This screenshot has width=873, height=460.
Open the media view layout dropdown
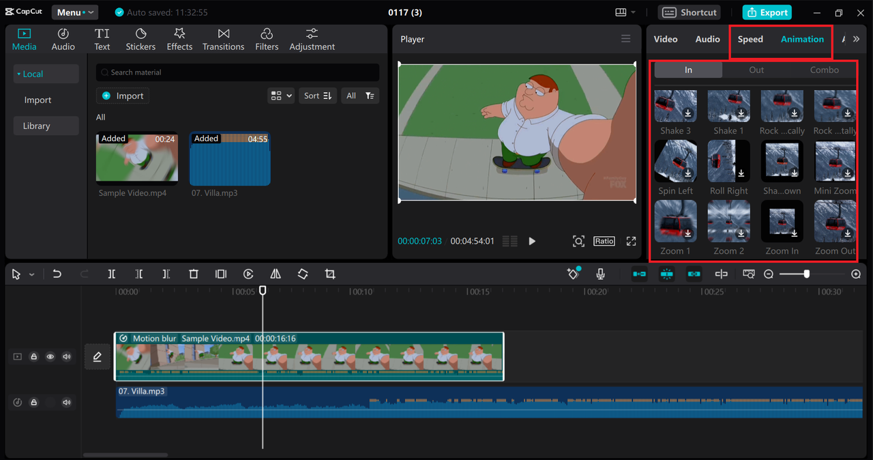pyautogui.click(x=281, y=96)
